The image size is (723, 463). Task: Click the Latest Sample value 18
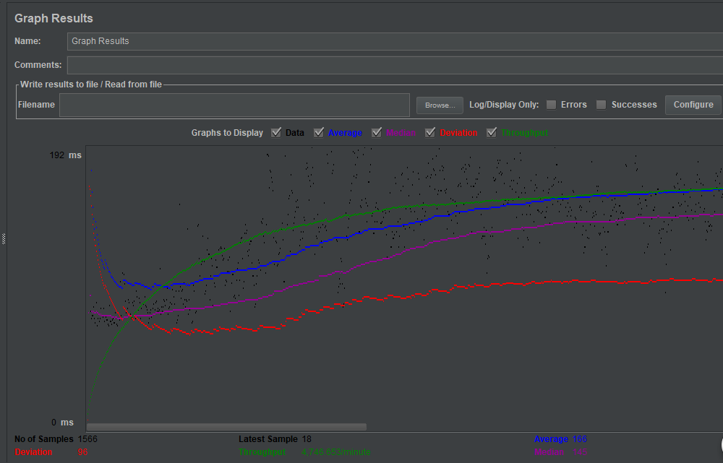307,439
